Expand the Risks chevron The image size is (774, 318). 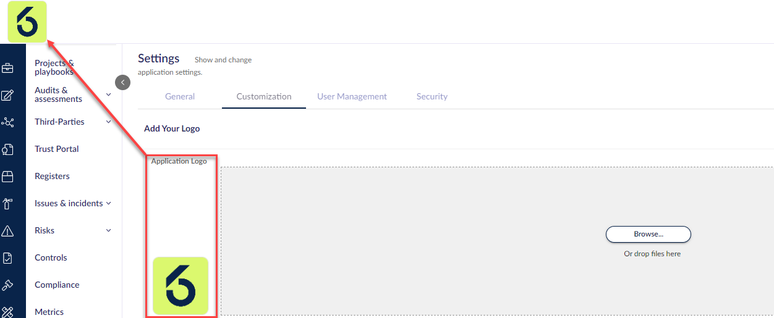pyautogui.click(x=109, y=230)
